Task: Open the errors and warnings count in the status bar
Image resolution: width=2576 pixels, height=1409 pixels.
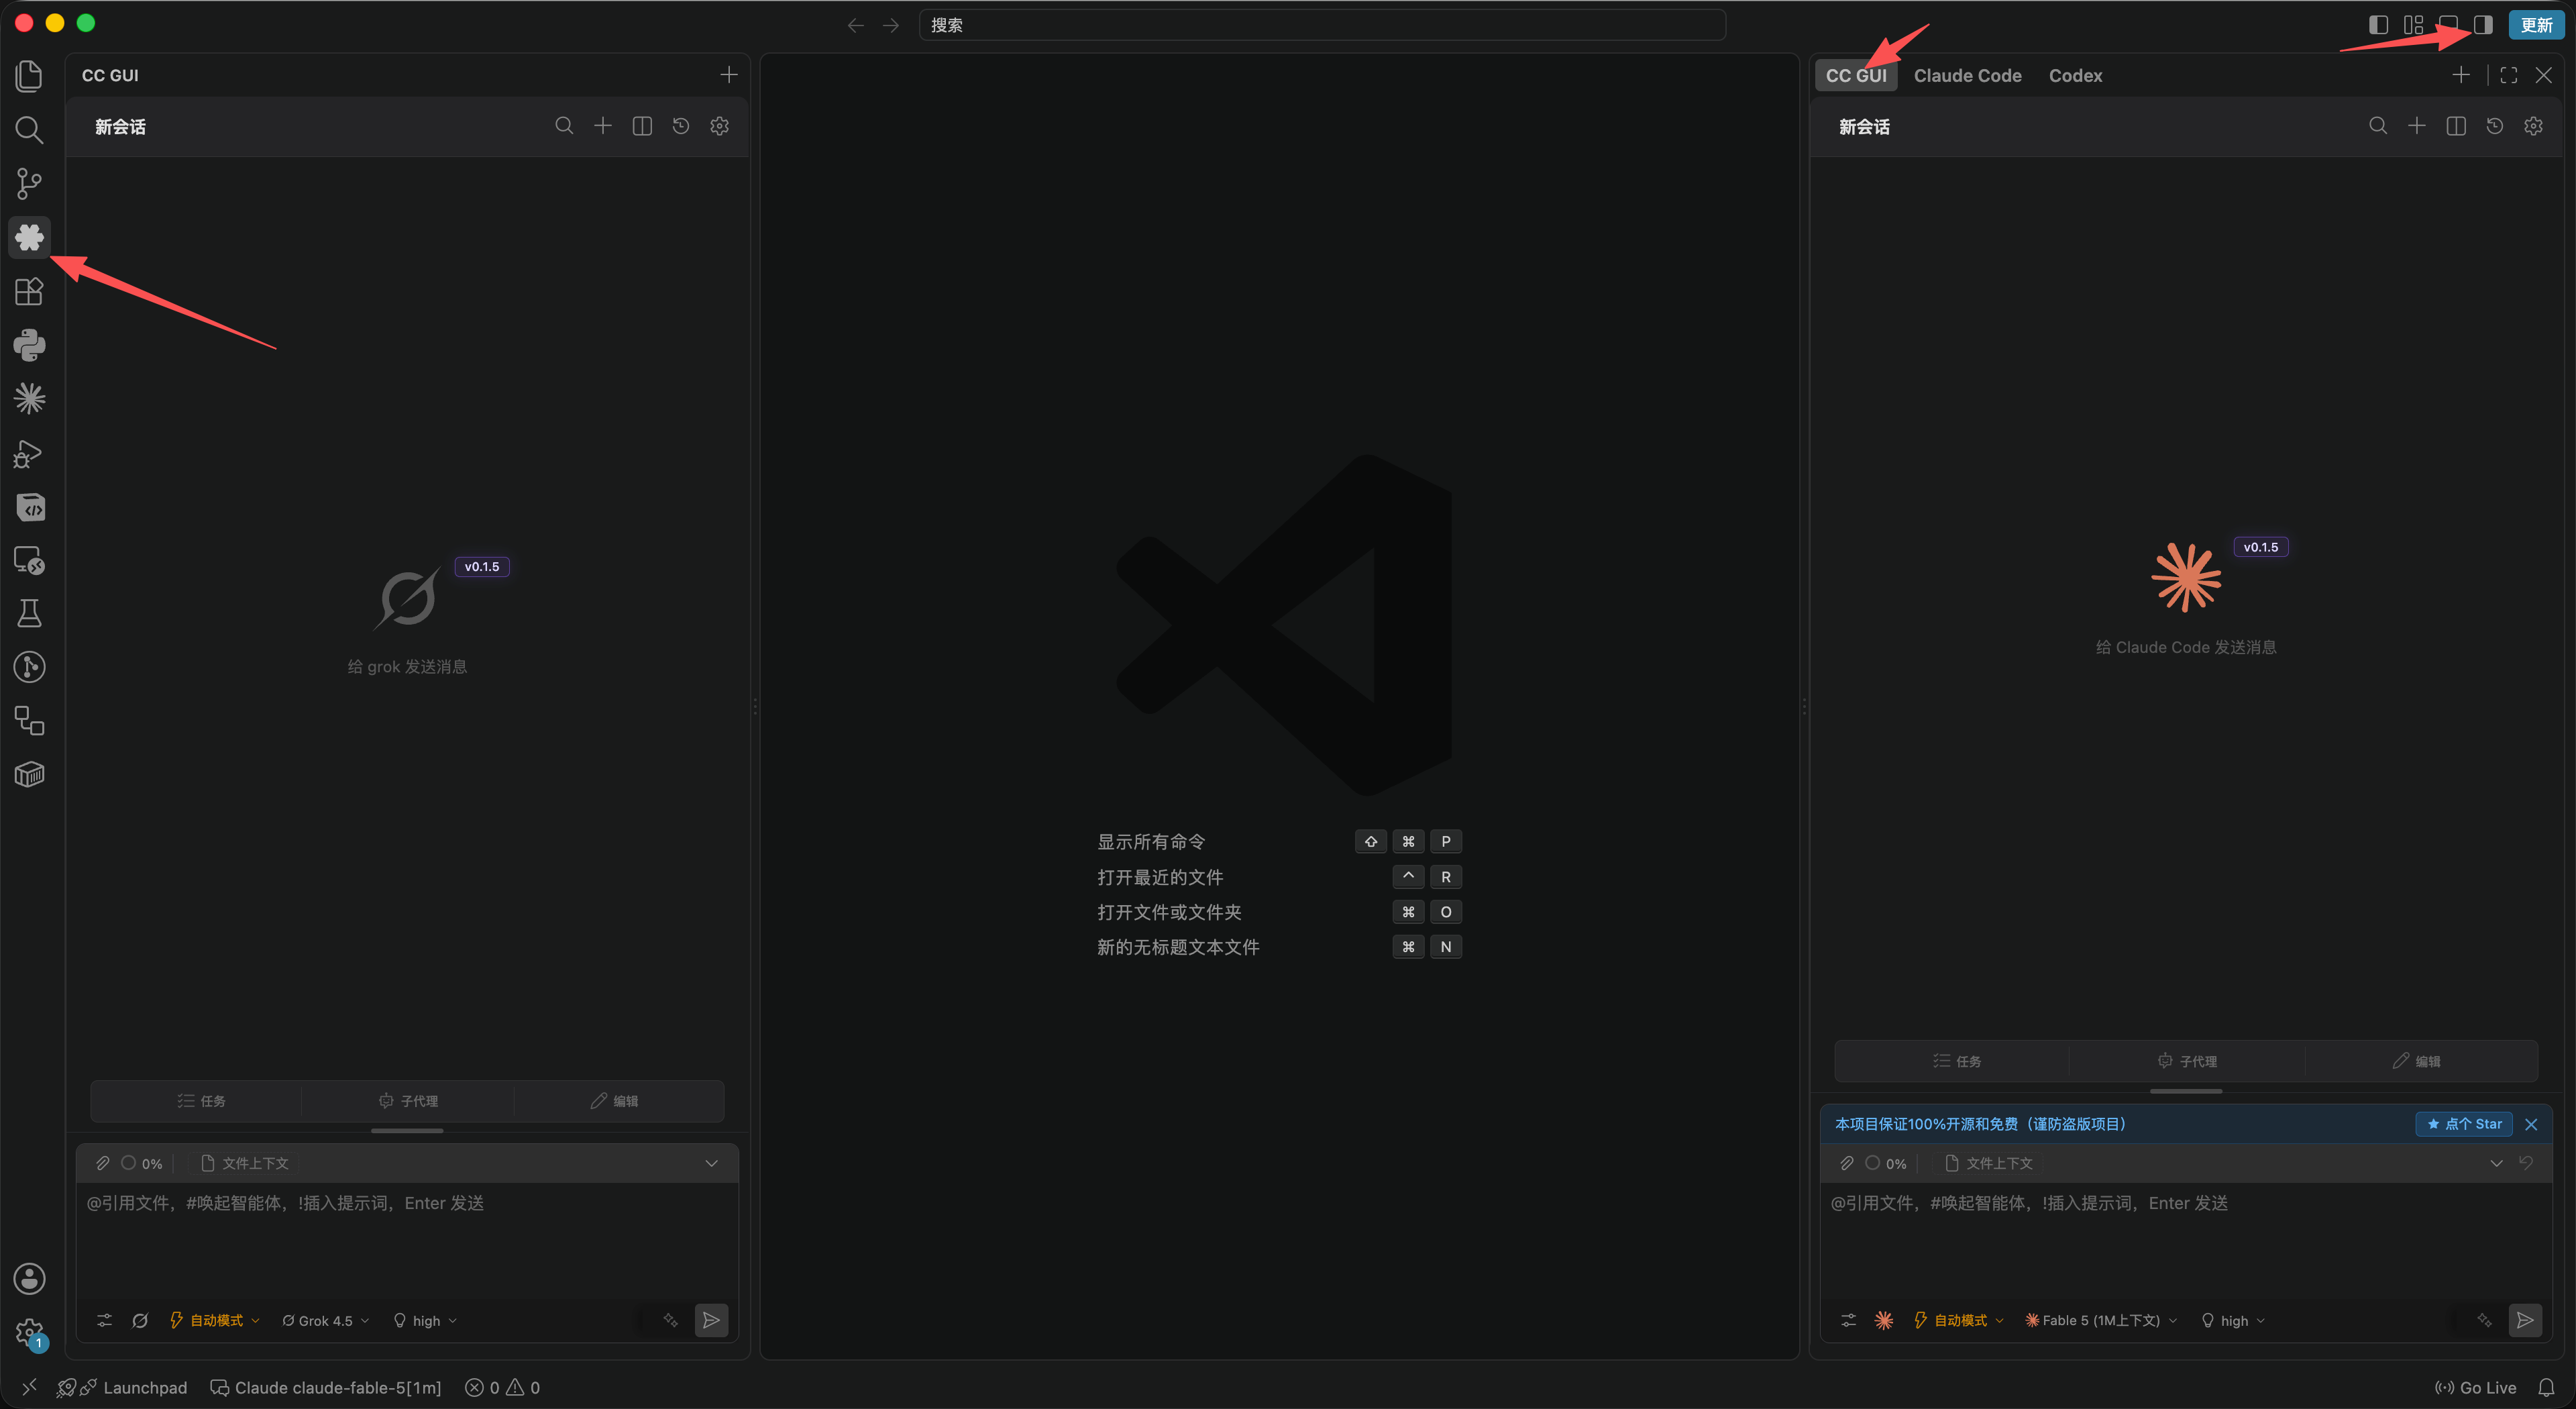Action: point(503,1387)
